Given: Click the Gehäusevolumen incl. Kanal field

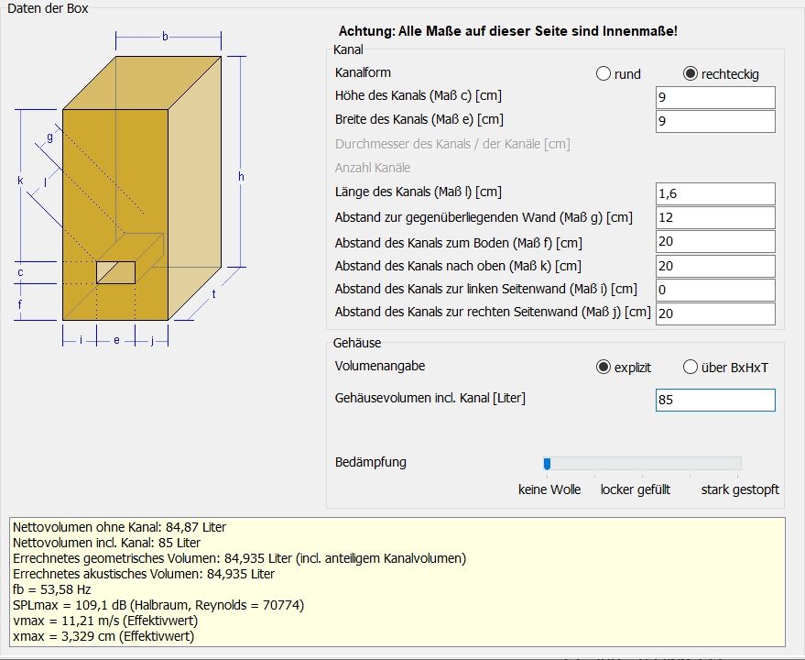Looking at the screenshot, I should (x=715, y=400).
